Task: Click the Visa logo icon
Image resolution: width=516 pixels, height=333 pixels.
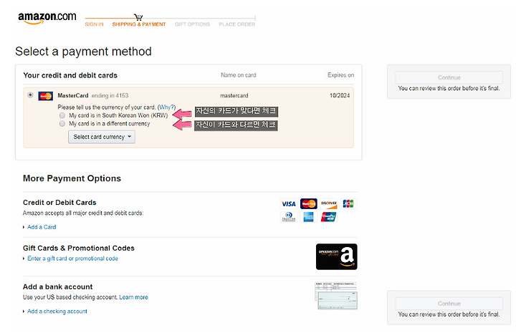Action: click(x=289, y=204)
